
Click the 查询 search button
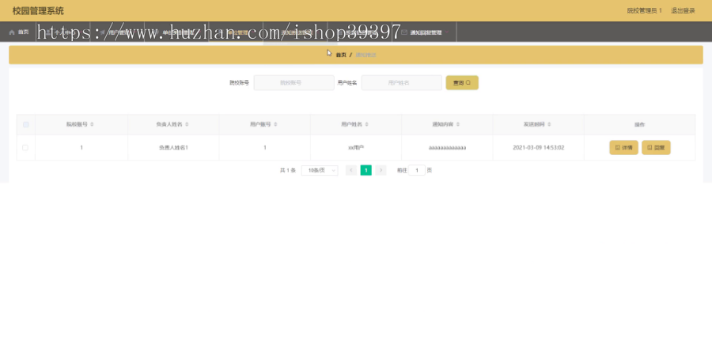coord(462,82)
